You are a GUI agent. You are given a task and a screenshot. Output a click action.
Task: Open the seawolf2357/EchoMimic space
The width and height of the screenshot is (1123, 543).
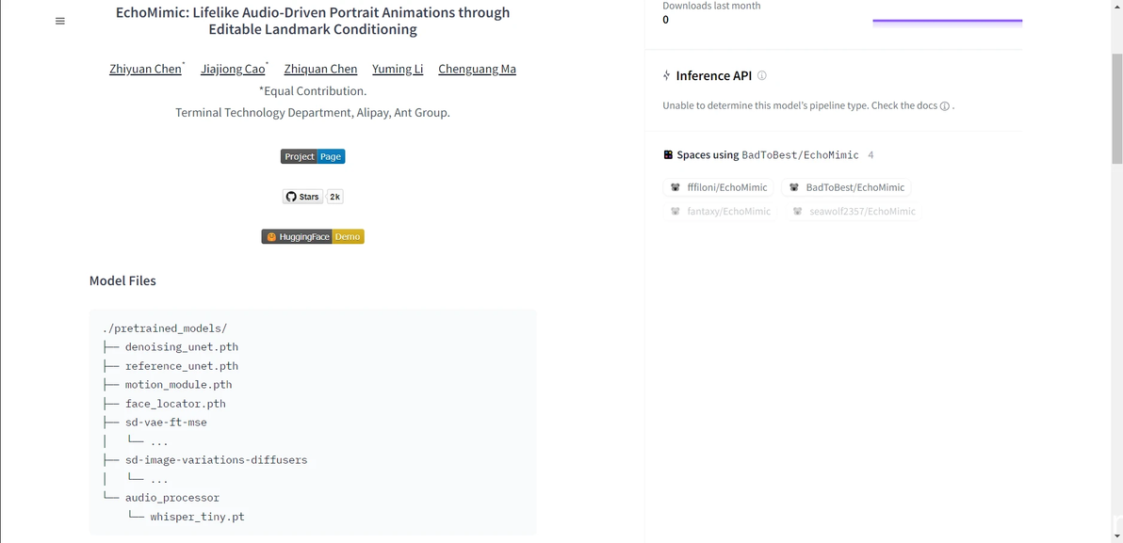coord(854,212)
